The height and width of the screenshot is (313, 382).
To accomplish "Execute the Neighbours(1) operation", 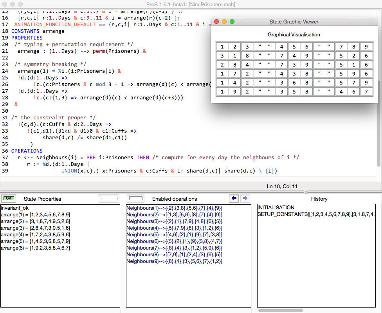I will (174, 208).
